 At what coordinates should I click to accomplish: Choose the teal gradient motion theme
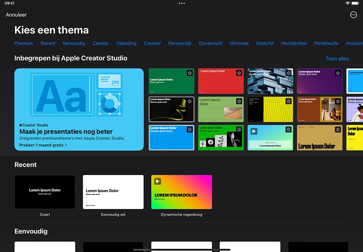pyautogui.click(x=270, y=138)
